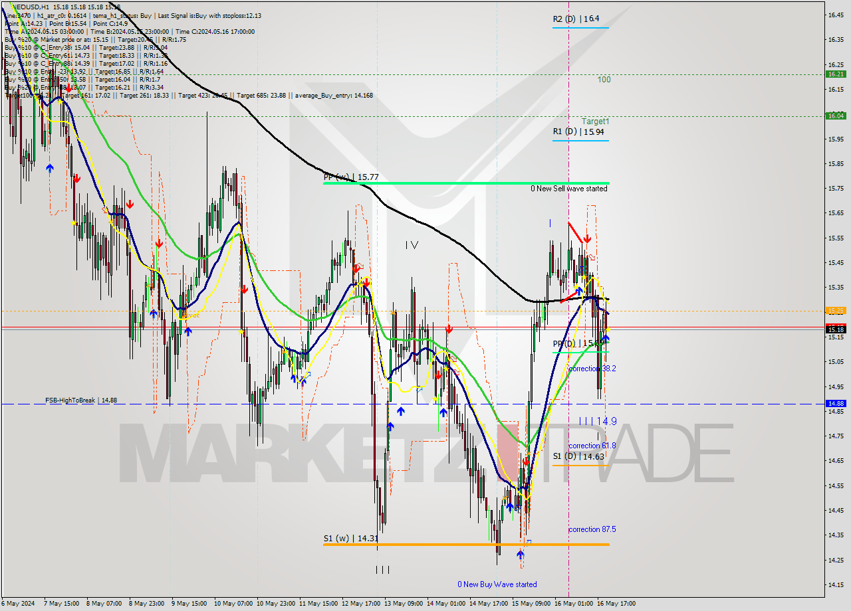Viewport: 851px width, 611px height.
Task: Click the 'average_Buy_entry: 14.168' text
Action: coord(335,95)
